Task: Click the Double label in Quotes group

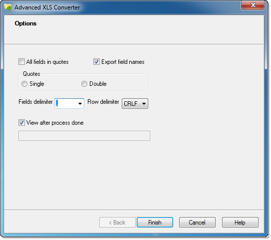Action: 98,84
